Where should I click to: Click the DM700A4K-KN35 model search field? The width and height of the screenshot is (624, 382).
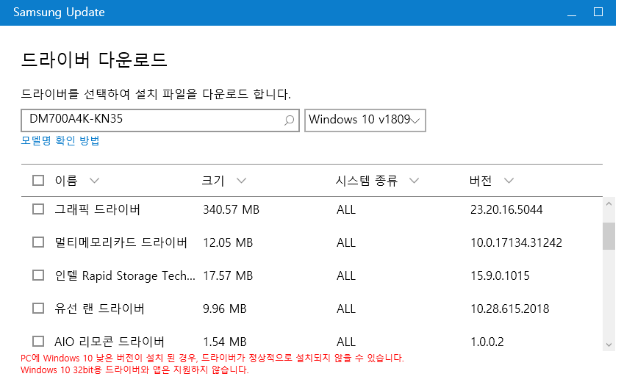pyautogui.click(x=160, y=120)
